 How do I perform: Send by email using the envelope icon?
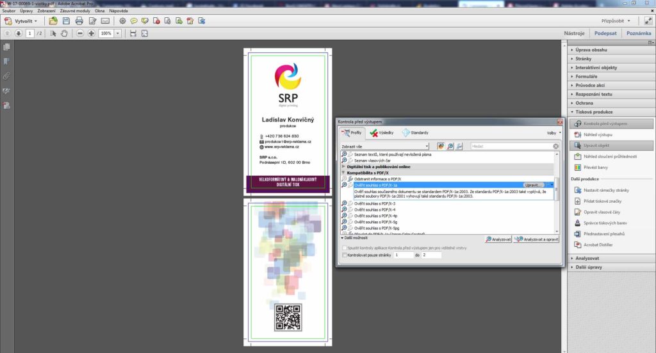[x=106, y=21]
